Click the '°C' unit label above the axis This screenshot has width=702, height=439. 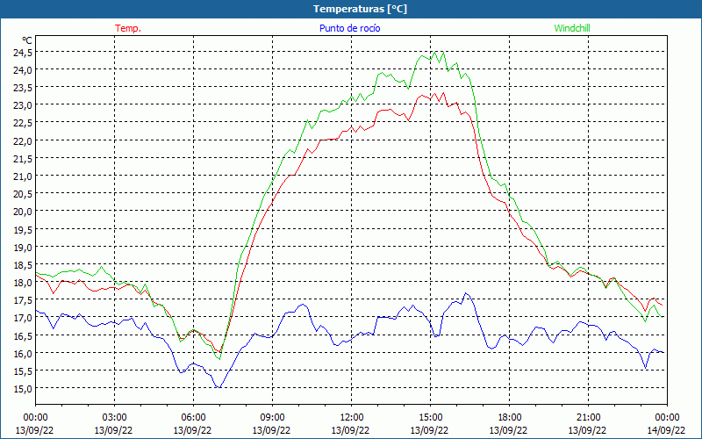click(x=27, y=40)
